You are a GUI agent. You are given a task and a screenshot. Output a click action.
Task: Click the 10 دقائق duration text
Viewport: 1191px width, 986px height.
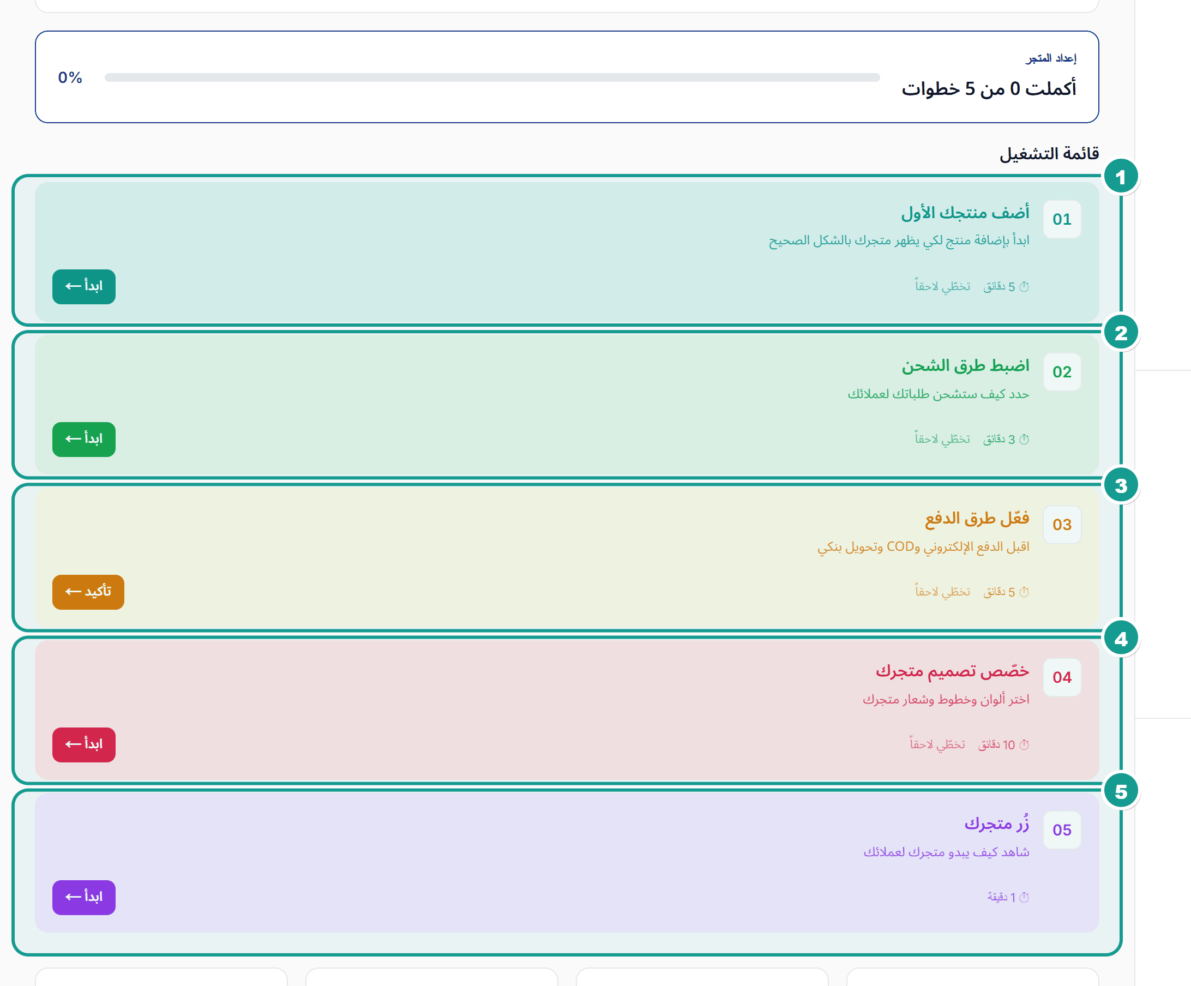(x=996, y=744)
